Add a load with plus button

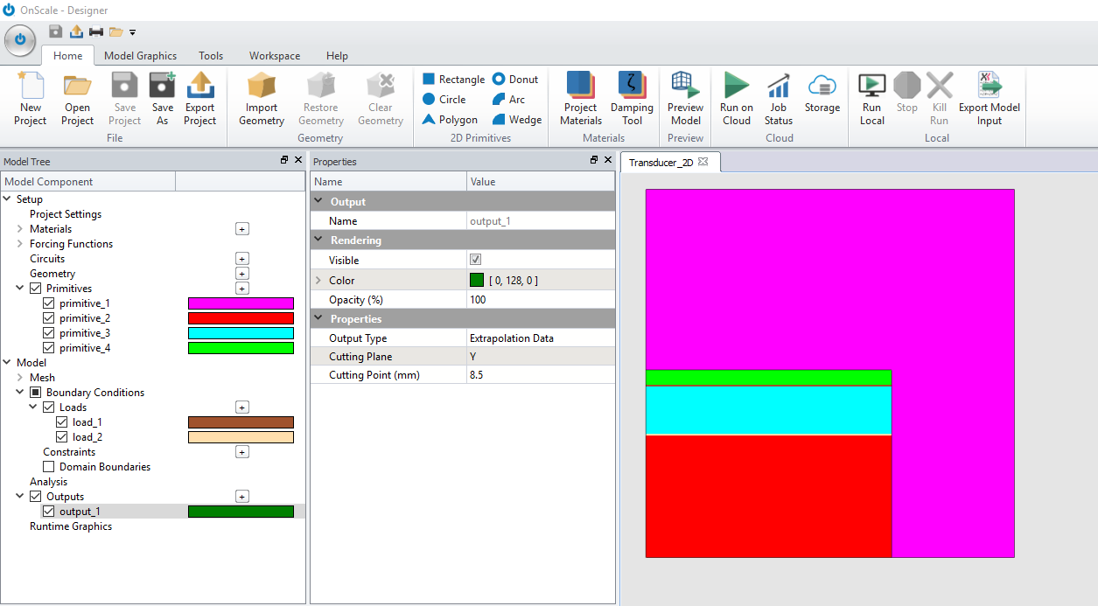[242, 407]
